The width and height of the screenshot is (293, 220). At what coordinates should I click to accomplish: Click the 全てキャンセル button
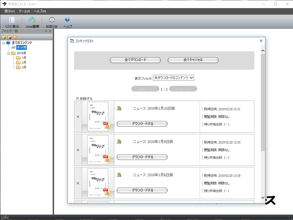(x=193, y=60)
